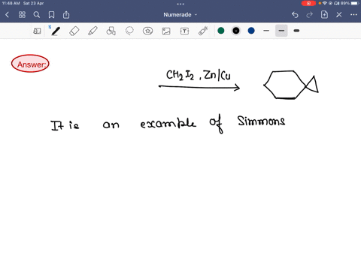Screen dimensions: 361x270
Task: Open the thumbnail grid view
Action: coord(22,15)
